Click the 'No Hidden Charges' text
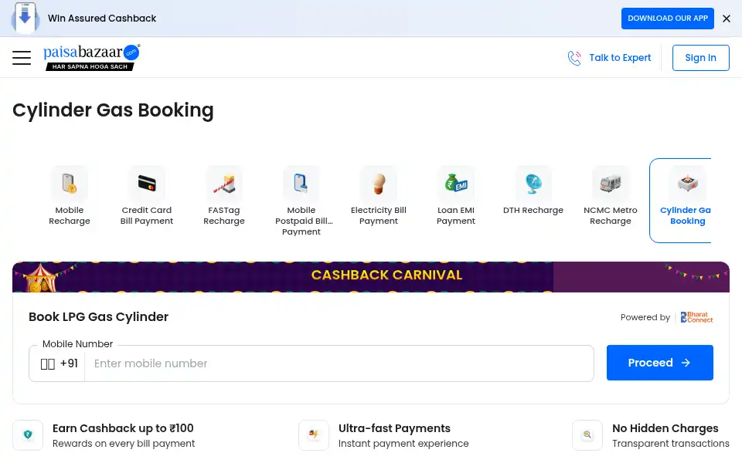This screenshot has width=742, height=463. coord(665,428)
